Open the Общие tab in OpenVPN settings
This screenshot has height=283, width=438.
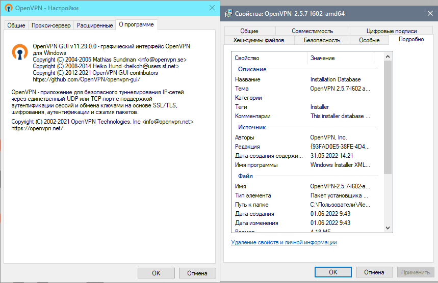point(16,25)
